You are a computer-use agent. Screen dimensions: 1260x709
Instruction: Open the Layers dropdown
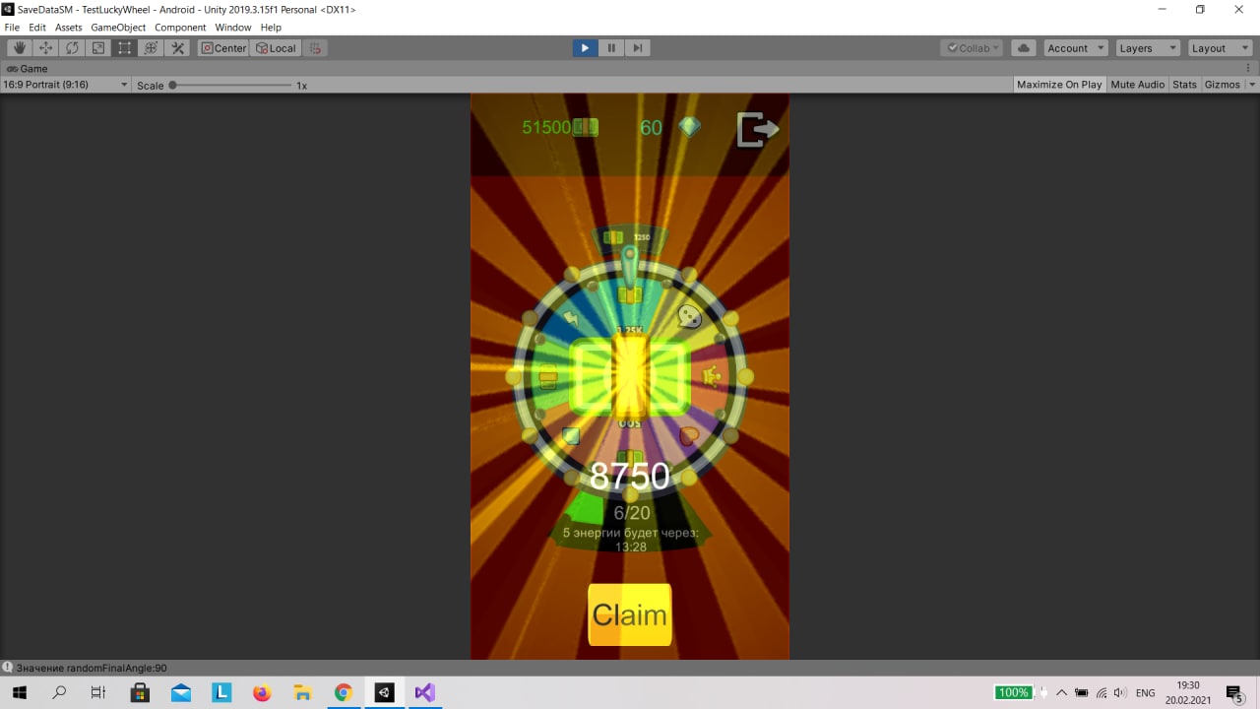1147,47
